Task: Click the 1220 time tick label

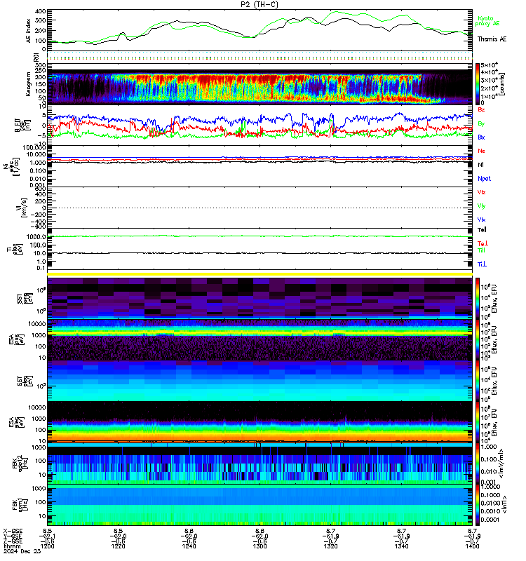Action: [x=118, y=546]
